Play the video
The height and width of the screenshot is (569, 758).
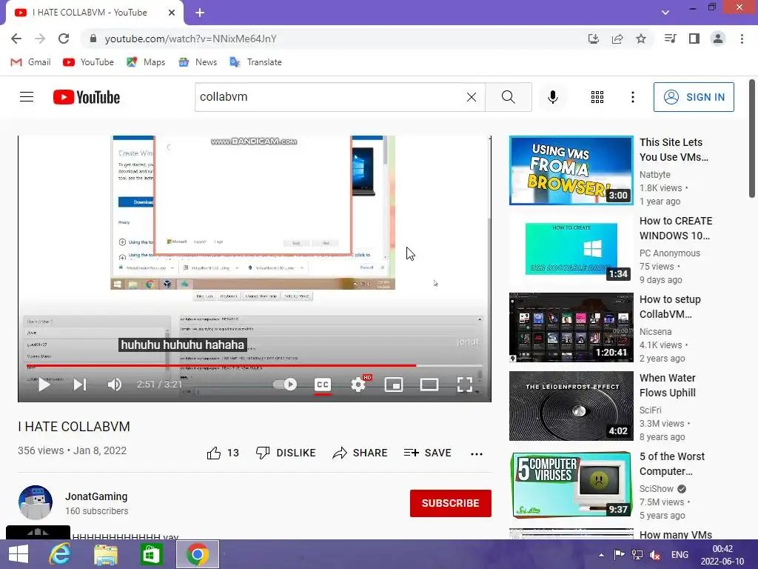[x=44, y=385]
